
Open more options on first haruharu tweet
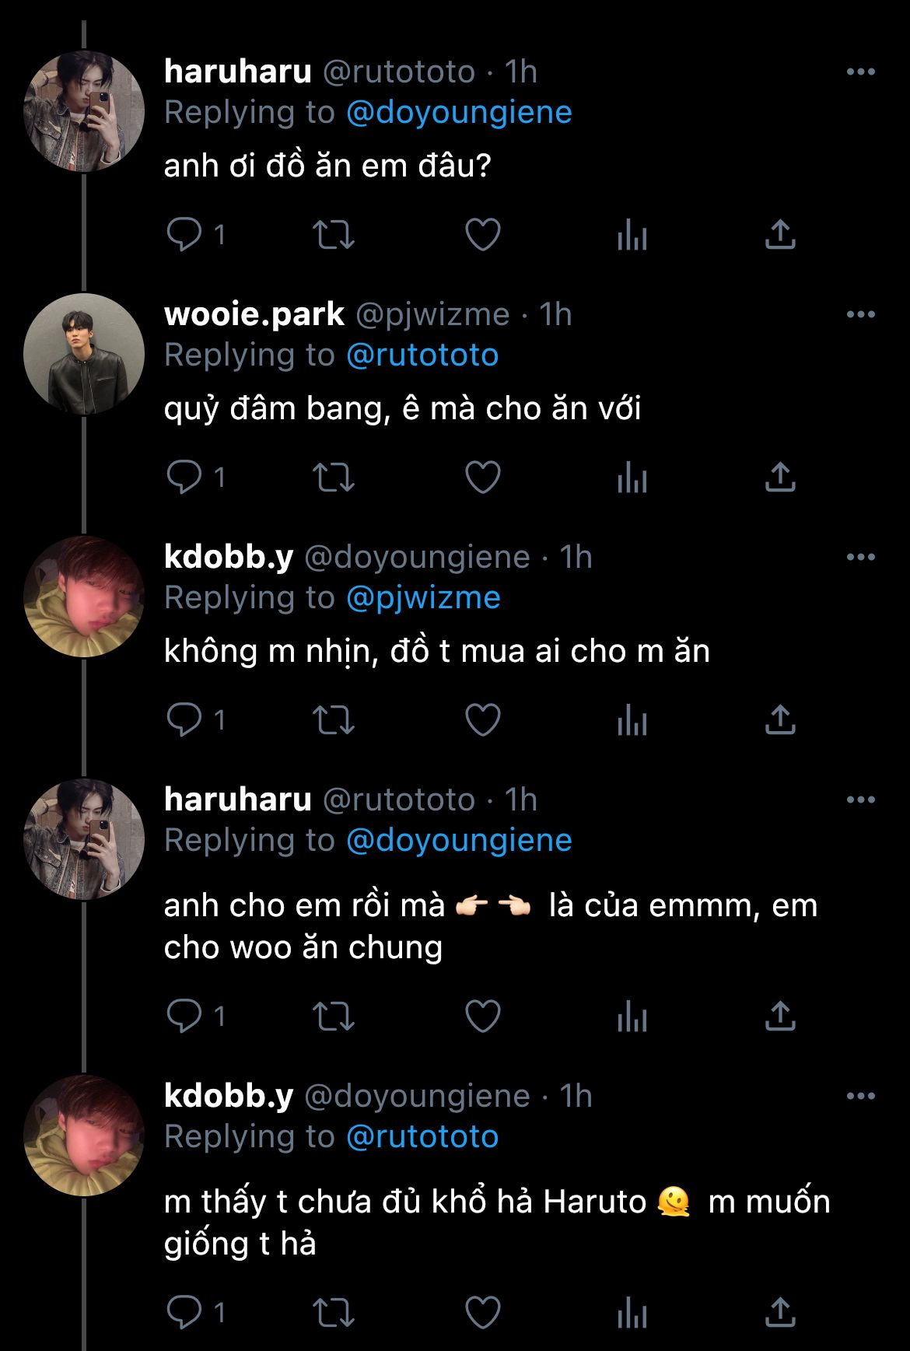860,72
